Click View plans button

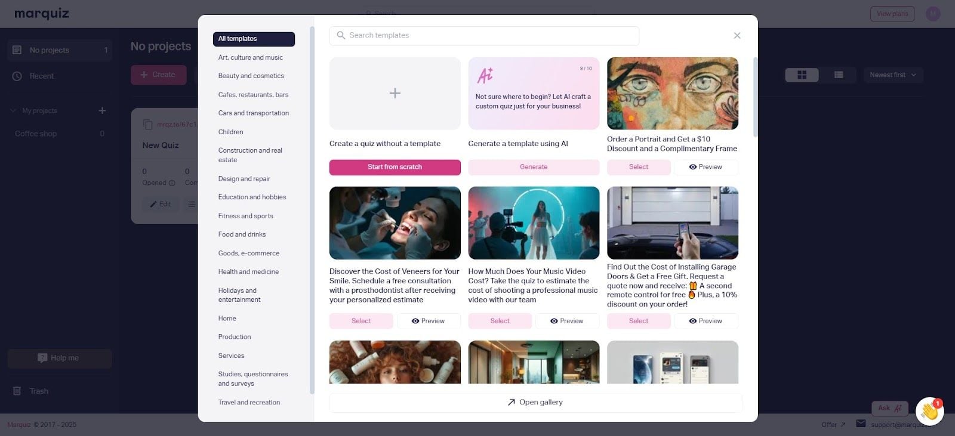[x=892, y=14]
